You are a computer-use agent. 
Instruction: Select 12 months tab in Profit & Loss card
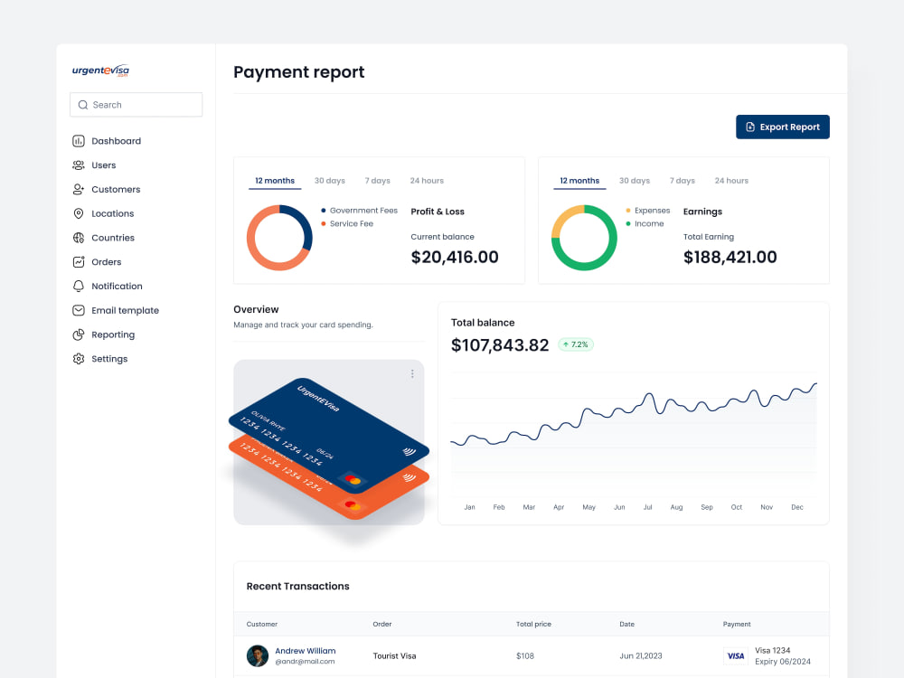[x=275, y=181]
